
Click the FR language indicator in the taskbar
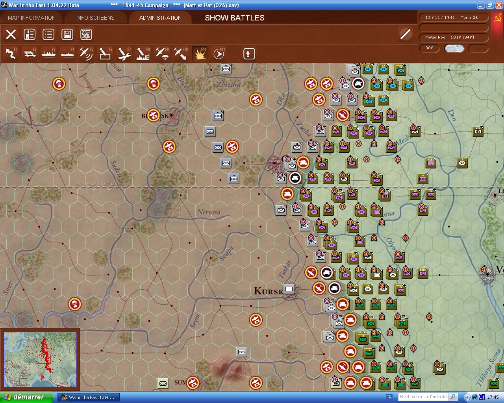[x=389, y=397]
